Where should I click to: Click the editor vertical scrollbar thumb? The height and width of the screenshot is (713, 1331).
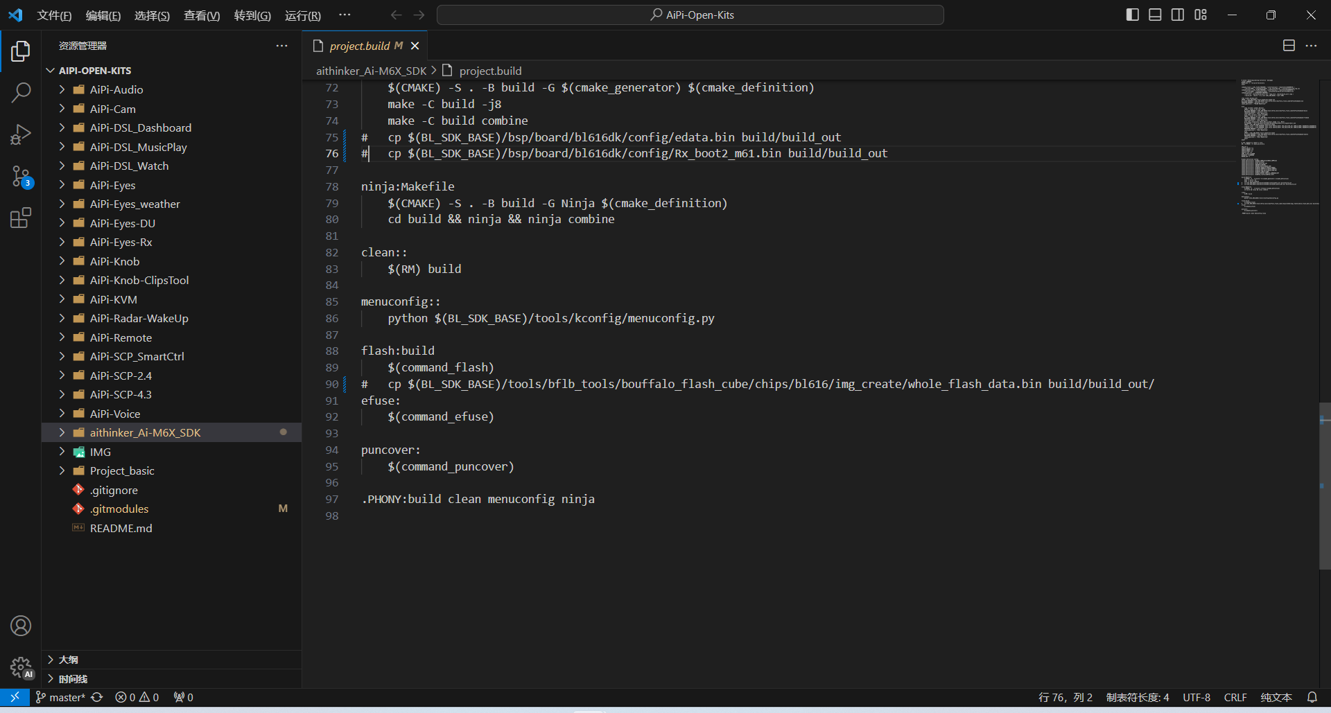1325,485
